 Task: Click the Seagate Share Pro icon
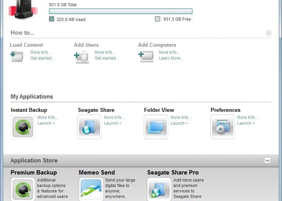point(159,189)
